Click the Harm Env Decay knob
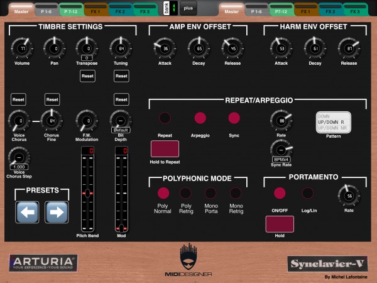Screen dimensions: 377x283 315,48
